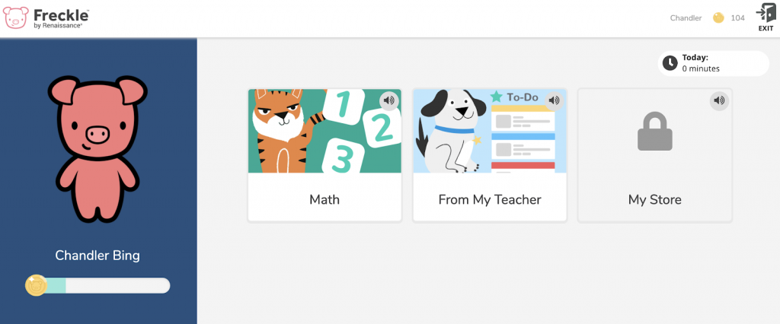The height and width of the screenshot is (324, 780).
Task: Open the To-Do dog thumbnail
Action: [x=489, y=131]
